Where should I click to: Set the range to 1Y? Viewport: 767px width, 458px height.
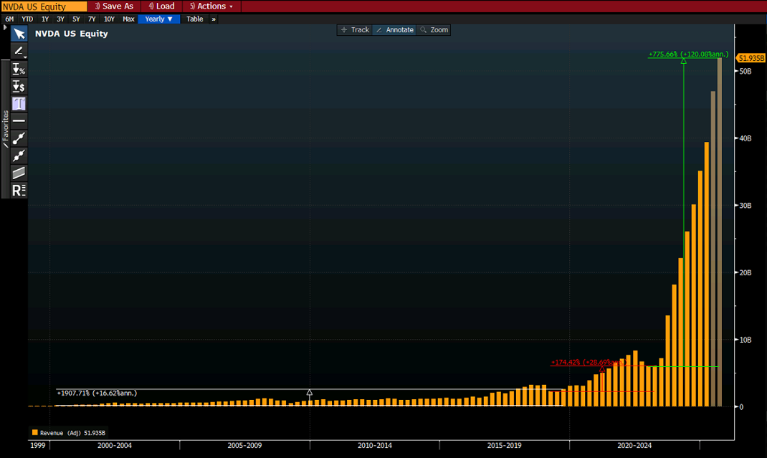45,19
